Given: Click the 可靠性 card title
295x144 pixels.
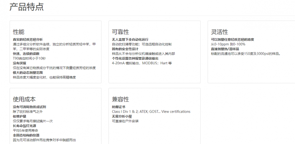Looking at the screenshot, I should click(x=121, y=32).
